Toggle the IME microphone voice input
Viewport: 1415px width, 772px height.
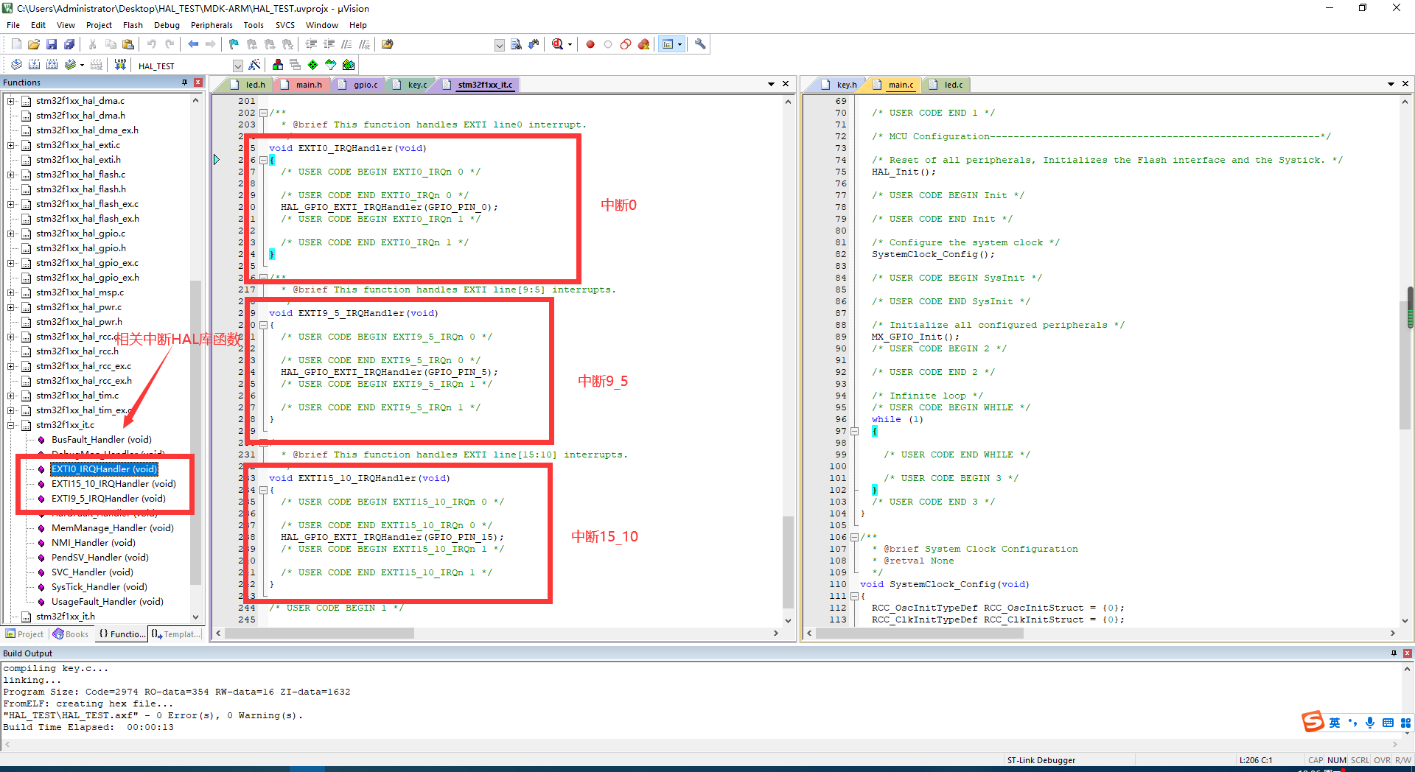coord(1370,723)
